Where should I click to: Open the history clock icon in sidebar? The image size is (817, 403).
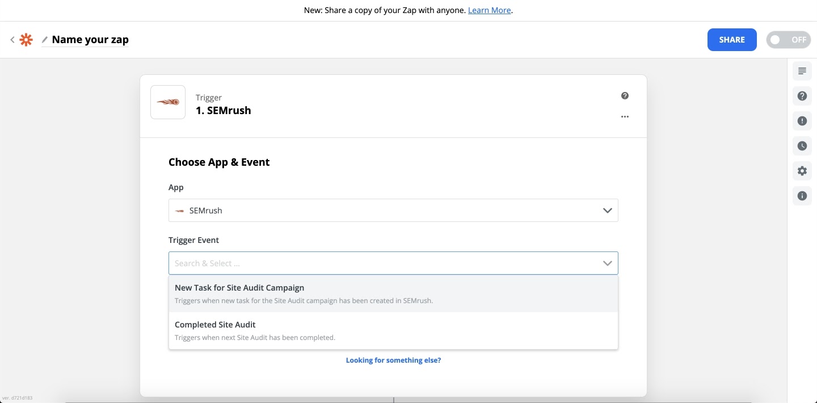coord(802,146)
